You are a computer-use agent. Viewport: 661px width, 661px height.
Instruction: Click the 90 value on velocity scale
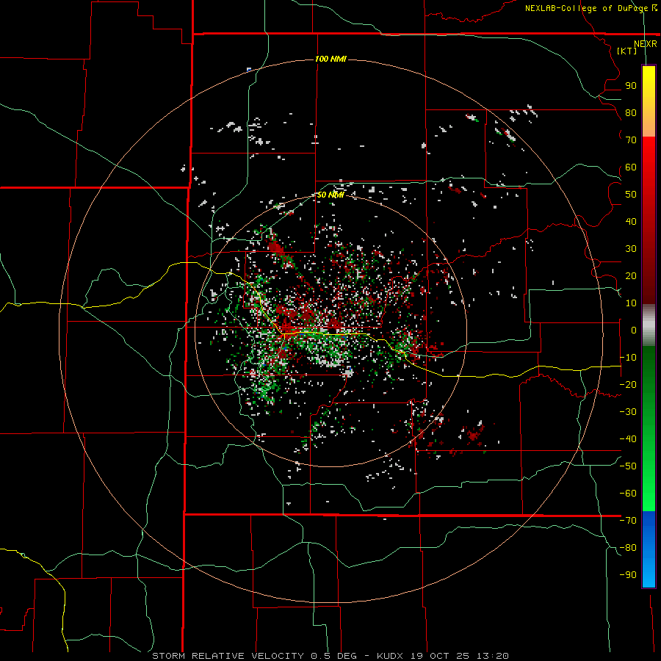point(631,86)
